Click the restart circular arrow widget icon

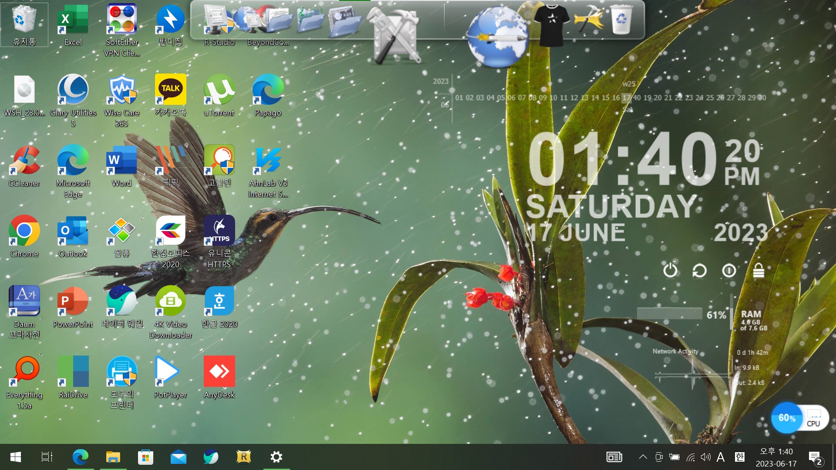pos(699,271)
